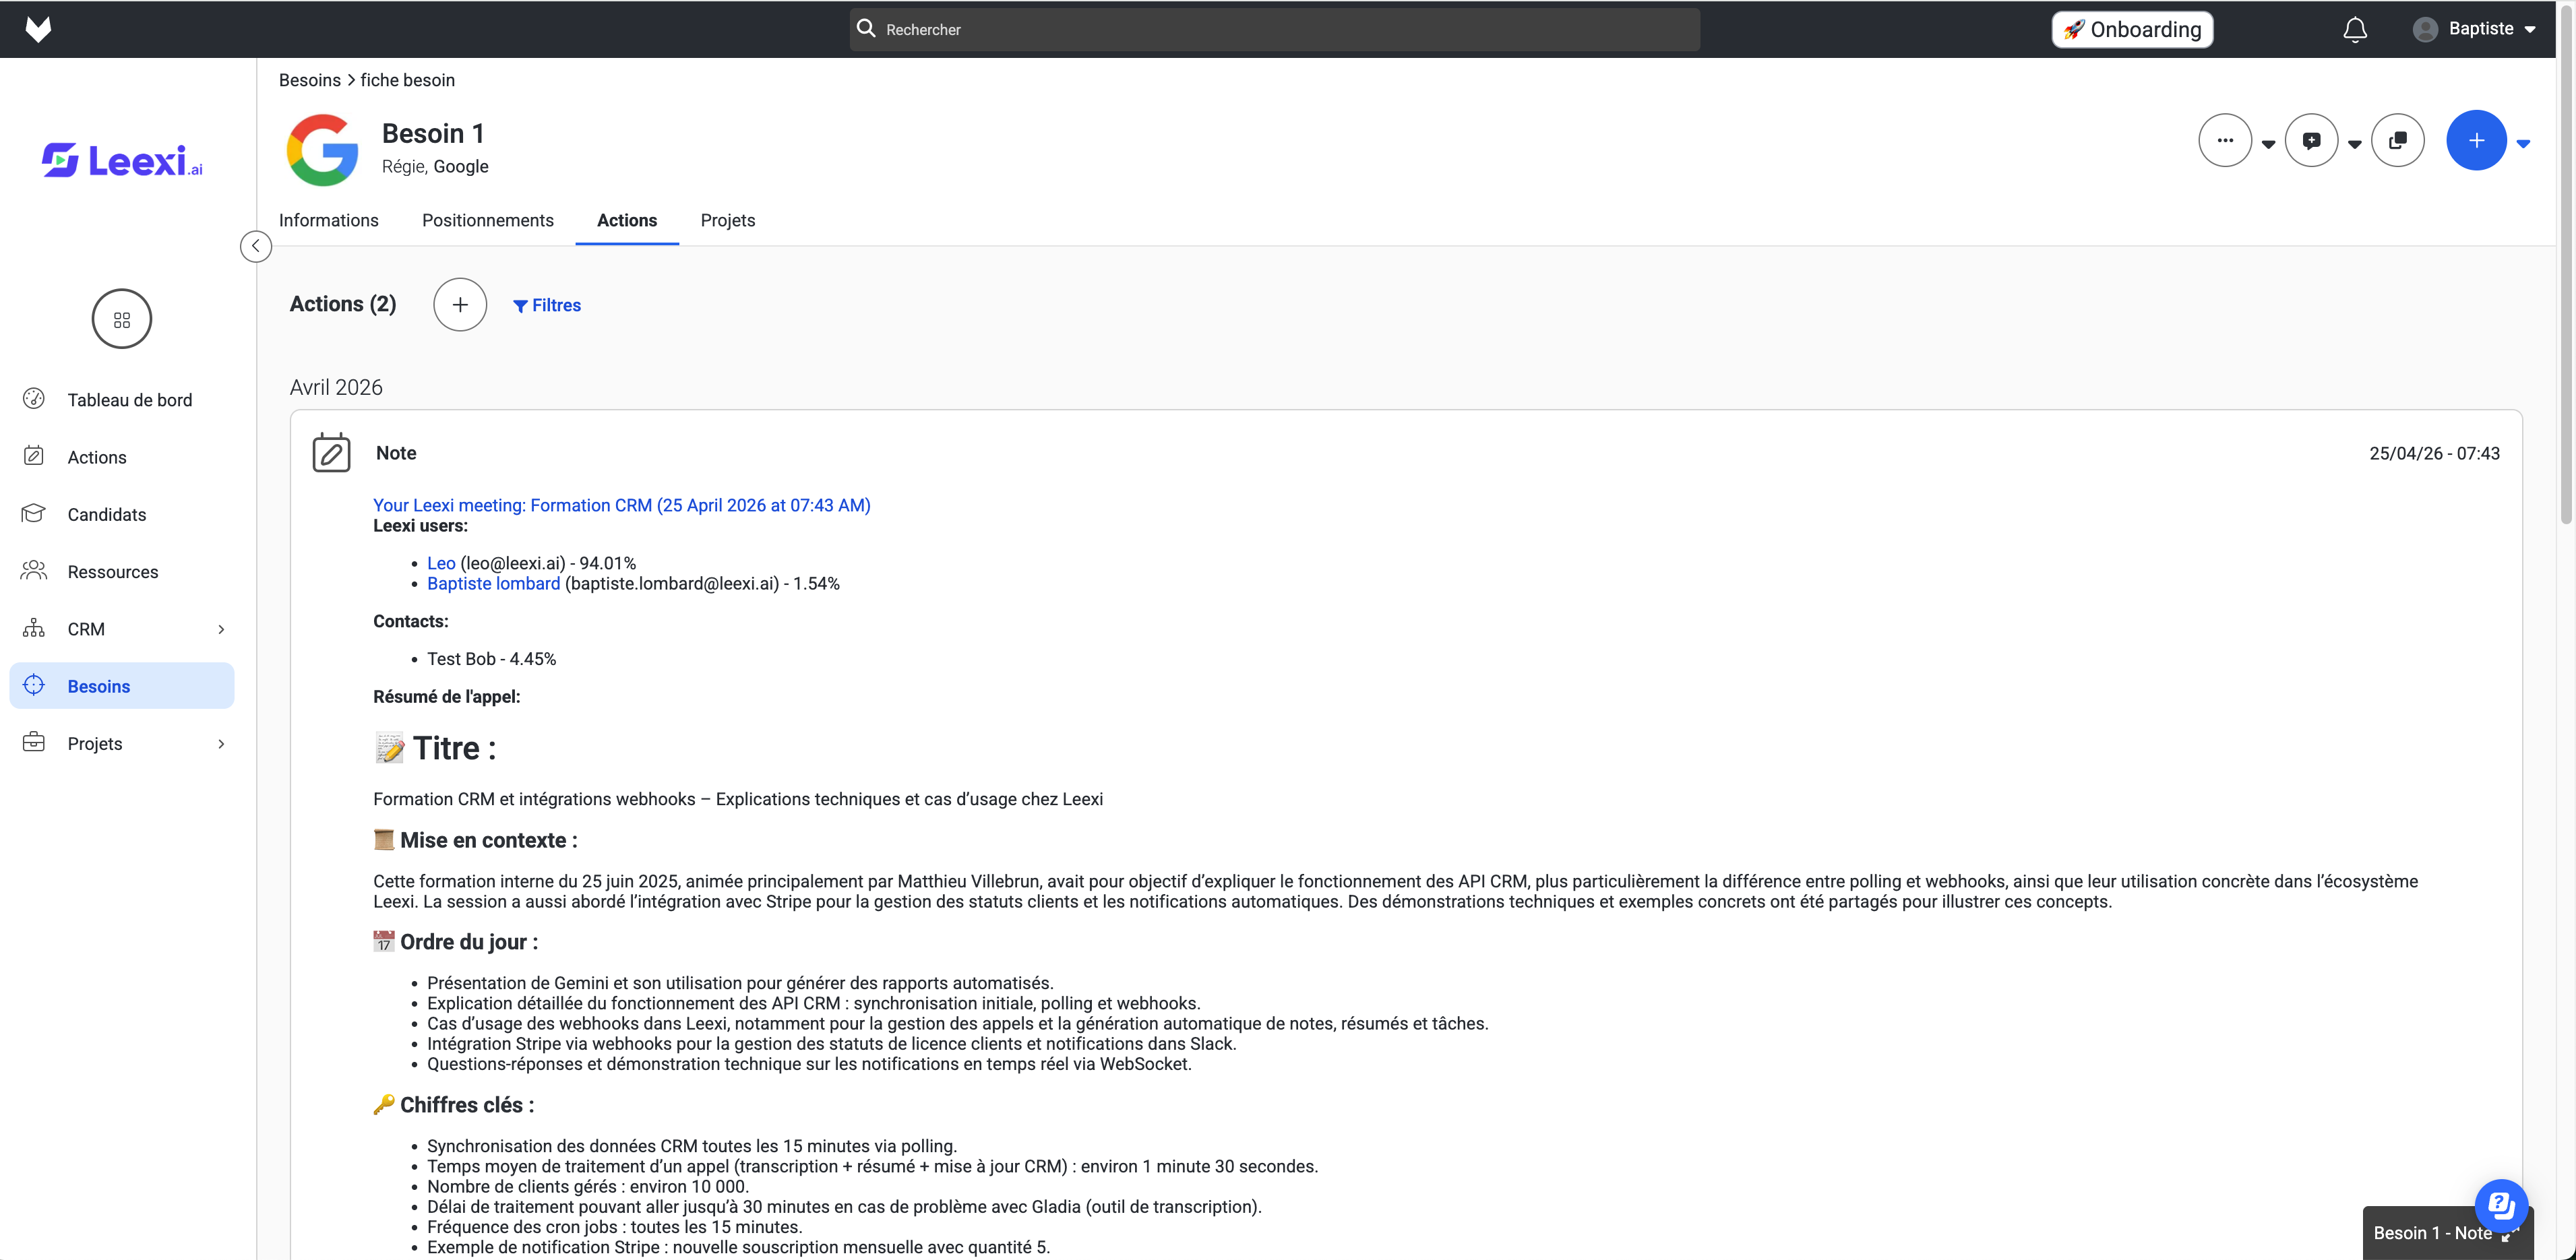Screen dimensions: 2576x1260
Task: Open the help chat widget icon
Action: tap(2501, 1205)
